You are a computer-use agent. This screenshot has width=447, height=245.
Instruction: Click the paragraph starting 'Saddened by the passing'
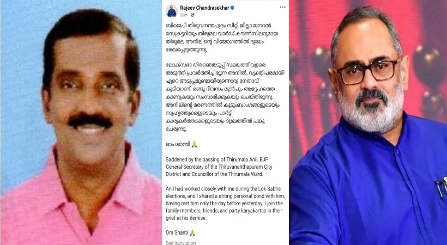pos(219,167)
